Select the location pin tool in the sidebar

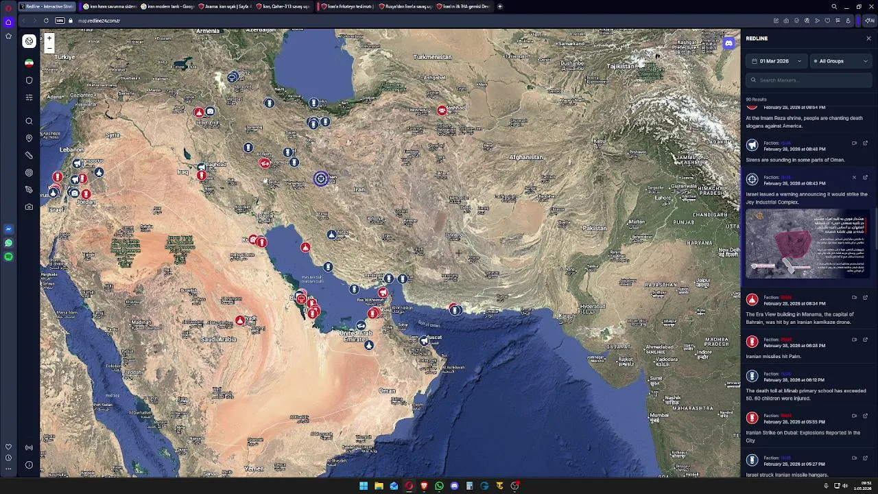(29, 139)
